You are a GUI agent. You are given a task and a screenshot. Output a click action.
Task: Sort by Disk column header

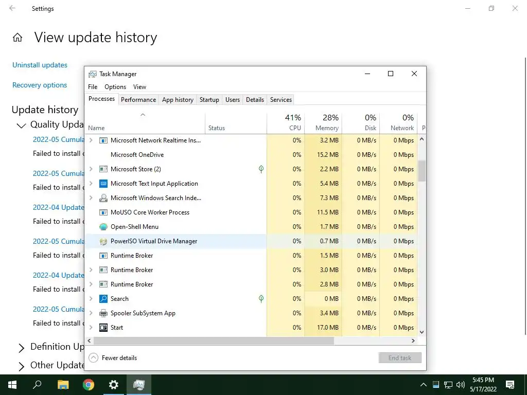[x=361, y=122]
